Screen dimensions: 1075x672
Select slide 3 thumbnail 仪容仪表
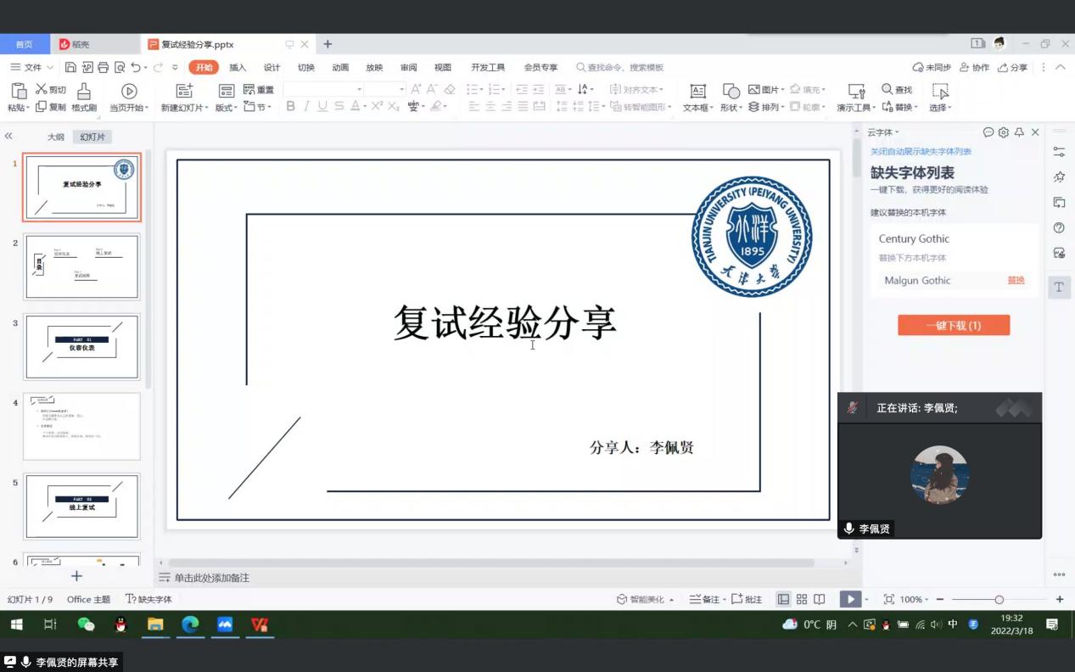pyautogui.click(x=81, y=346)
